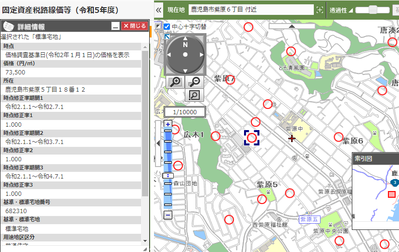Pan map east using compass right arrow
399x252 pixels.
pyautogui.click(x=201, y=55)
